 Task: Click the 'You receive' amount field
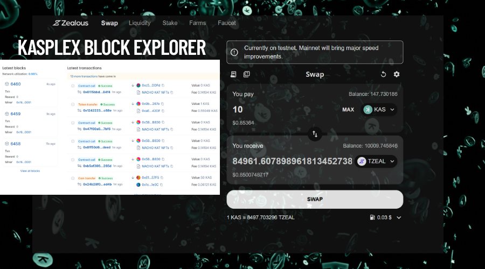tap(292, 161)
